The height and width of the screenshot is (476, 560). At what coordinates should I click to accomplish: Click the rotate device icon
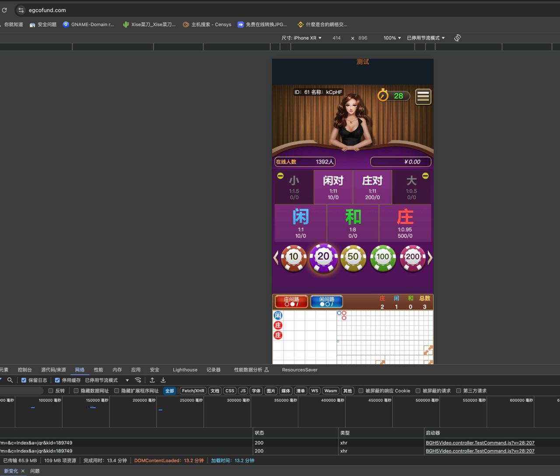point(457,38)
